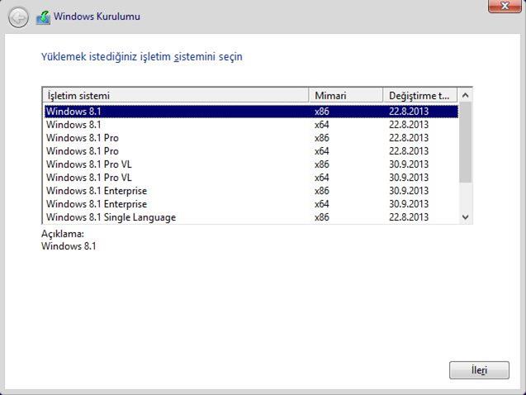Select Windows 8.1 Enterprise x86 row

251,191
